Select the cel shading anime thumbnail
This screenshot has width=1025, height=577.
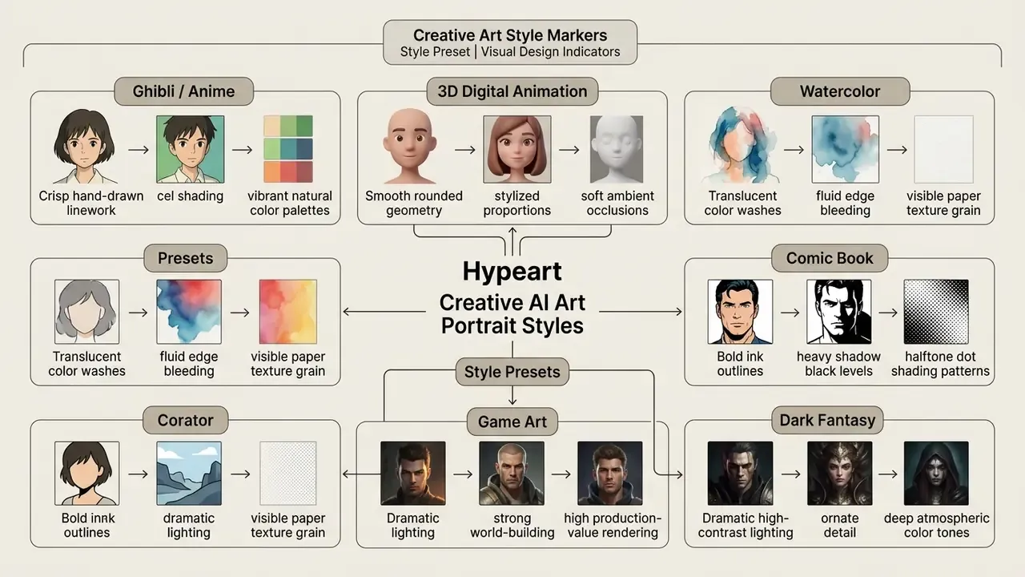pyautogui.click(x=191, y=149)
